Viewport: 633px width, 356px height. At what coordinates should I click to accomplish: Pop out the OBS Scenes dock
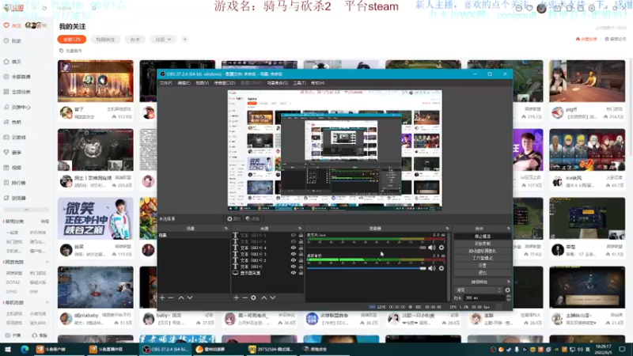226,229
